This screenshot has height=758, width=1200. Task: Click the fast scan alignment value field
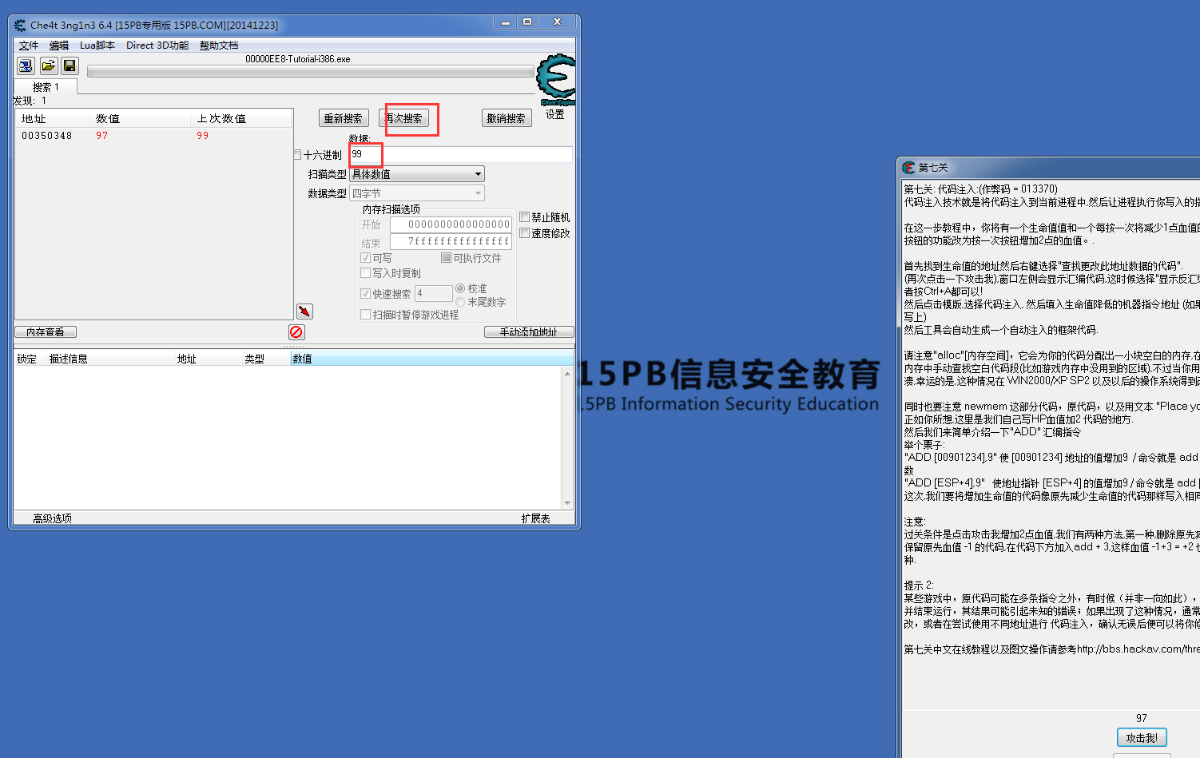[x=434, y=293]
